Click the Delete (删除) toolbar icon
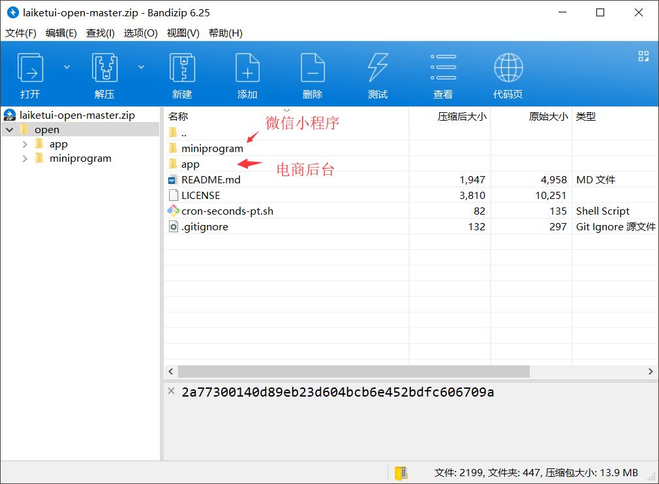 point(313,68)
